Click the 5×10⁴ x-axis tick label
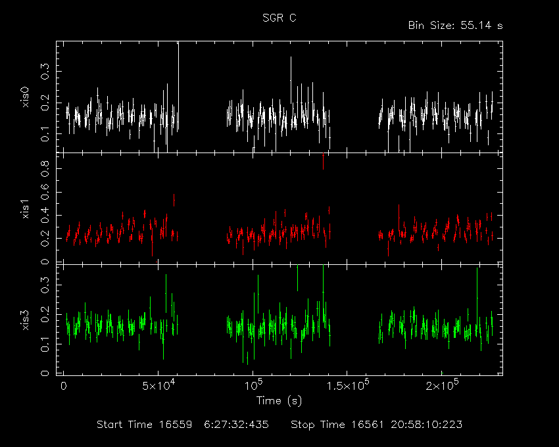559x447 pixels. [x=158, y=385]
